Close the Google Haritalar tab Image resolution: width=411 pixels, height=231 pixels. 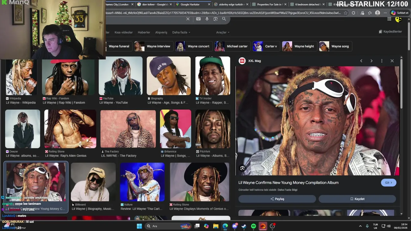[x=209, y=4]
